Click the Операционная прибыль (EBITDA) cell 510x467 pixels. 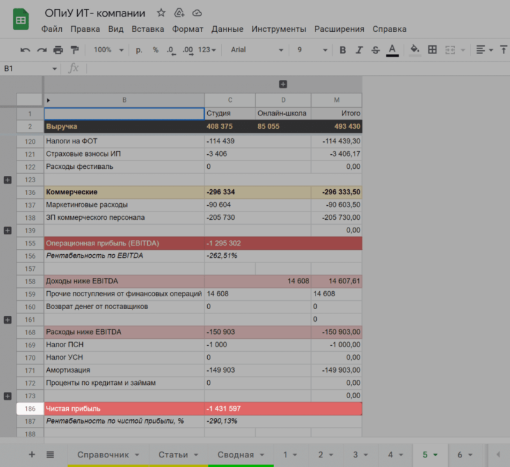pyautogui.click(x=124, y=243)
